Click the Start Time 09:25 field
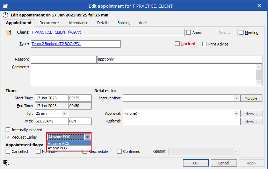 click(80, 98)
